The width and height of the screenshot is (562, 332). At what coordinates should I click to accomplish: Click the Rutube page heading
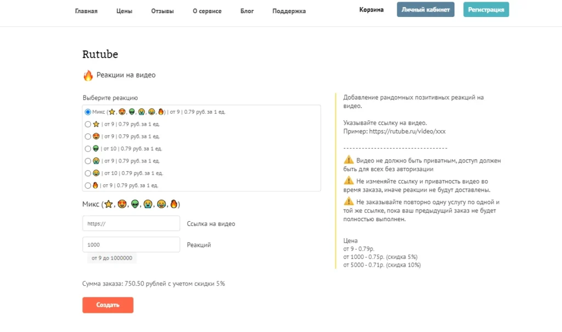tap(100, 54)
